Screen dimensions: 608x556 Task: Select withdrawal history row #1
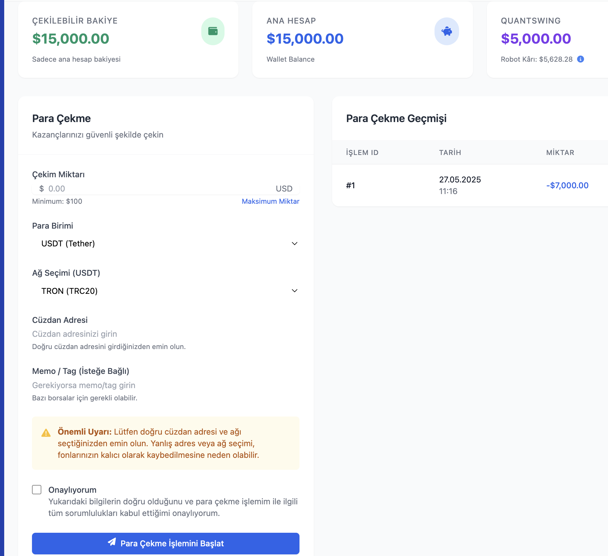pos(470,185)
